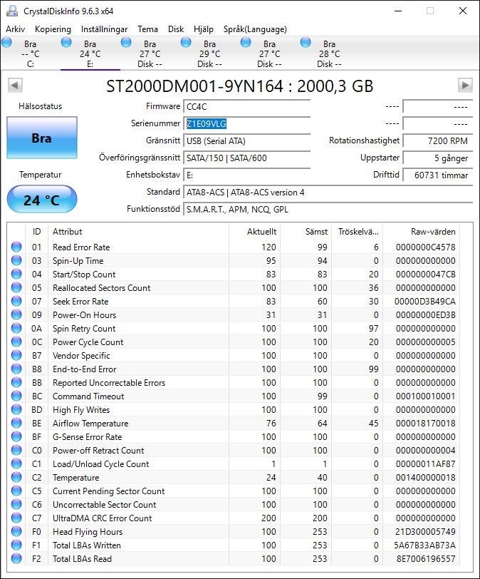
Task: Click the Read Error Rate status orb
Action: (16, 247)
